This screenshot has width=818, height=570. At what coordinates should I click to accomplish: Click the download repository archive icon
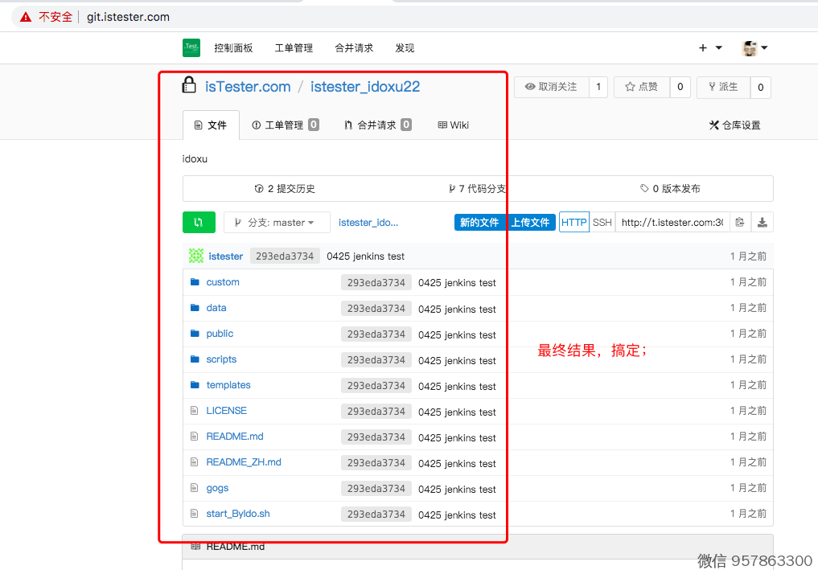763,223
